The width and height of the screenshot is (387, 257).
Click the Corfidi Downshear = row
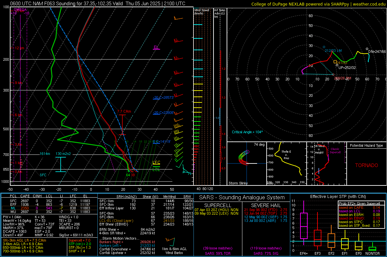[x=127, y=249]
